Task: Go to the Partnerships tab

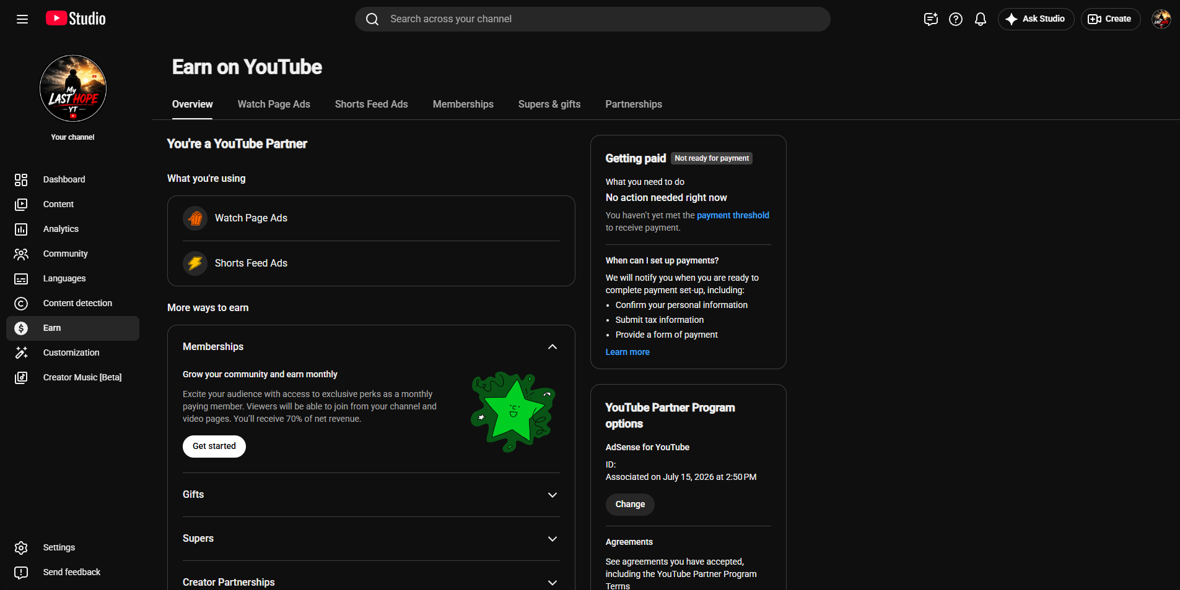Action: click(634, 104)
